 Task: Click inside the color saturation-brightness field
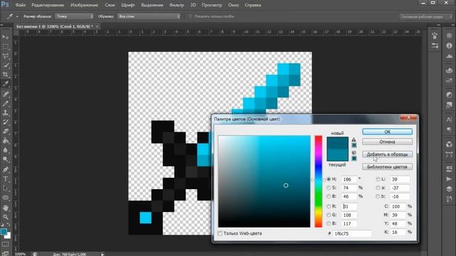(x=264, y=181)
